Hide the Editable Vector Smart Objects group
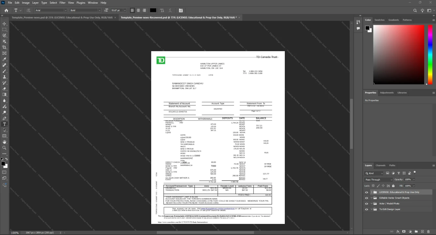Viewport: 436px width, 235px height. pos(367,198)
